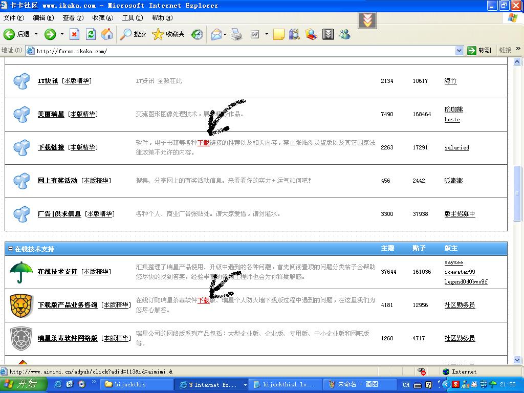Click moderator link icewater99
This screenshot has width=524, height=393.
click(460, 272)
